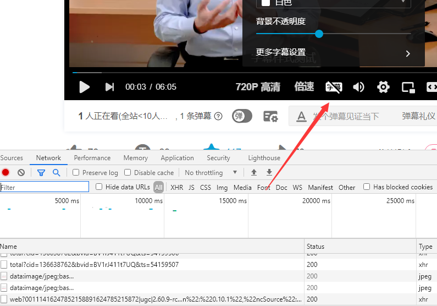Switch to Sources tab

[12, 158]
